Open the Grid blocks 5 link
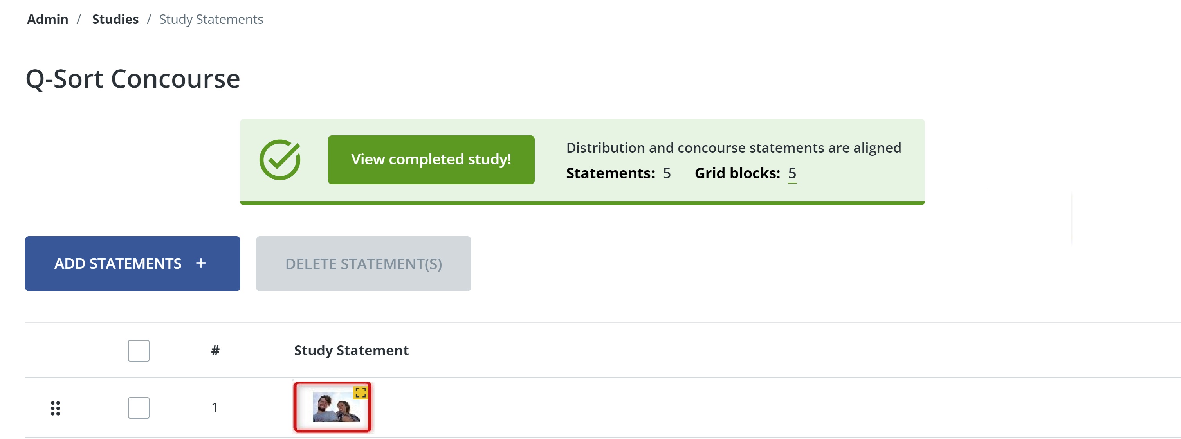This screenshot has width=1181, height=439. pos(792,173)
